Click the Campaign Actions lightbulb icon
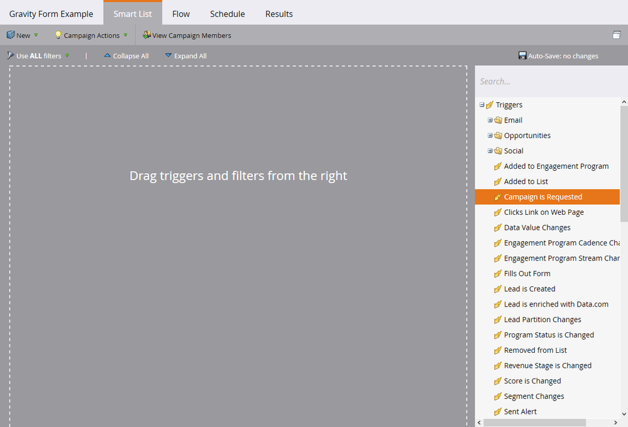 58,35
